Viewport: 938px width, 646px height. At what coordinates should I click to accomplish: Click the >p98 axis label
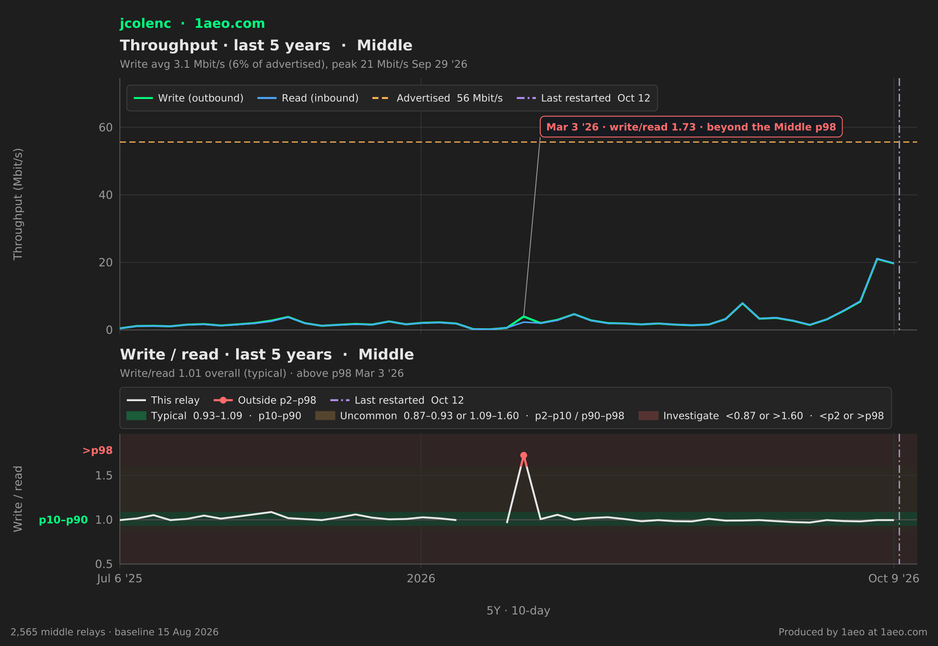(98, 451)
